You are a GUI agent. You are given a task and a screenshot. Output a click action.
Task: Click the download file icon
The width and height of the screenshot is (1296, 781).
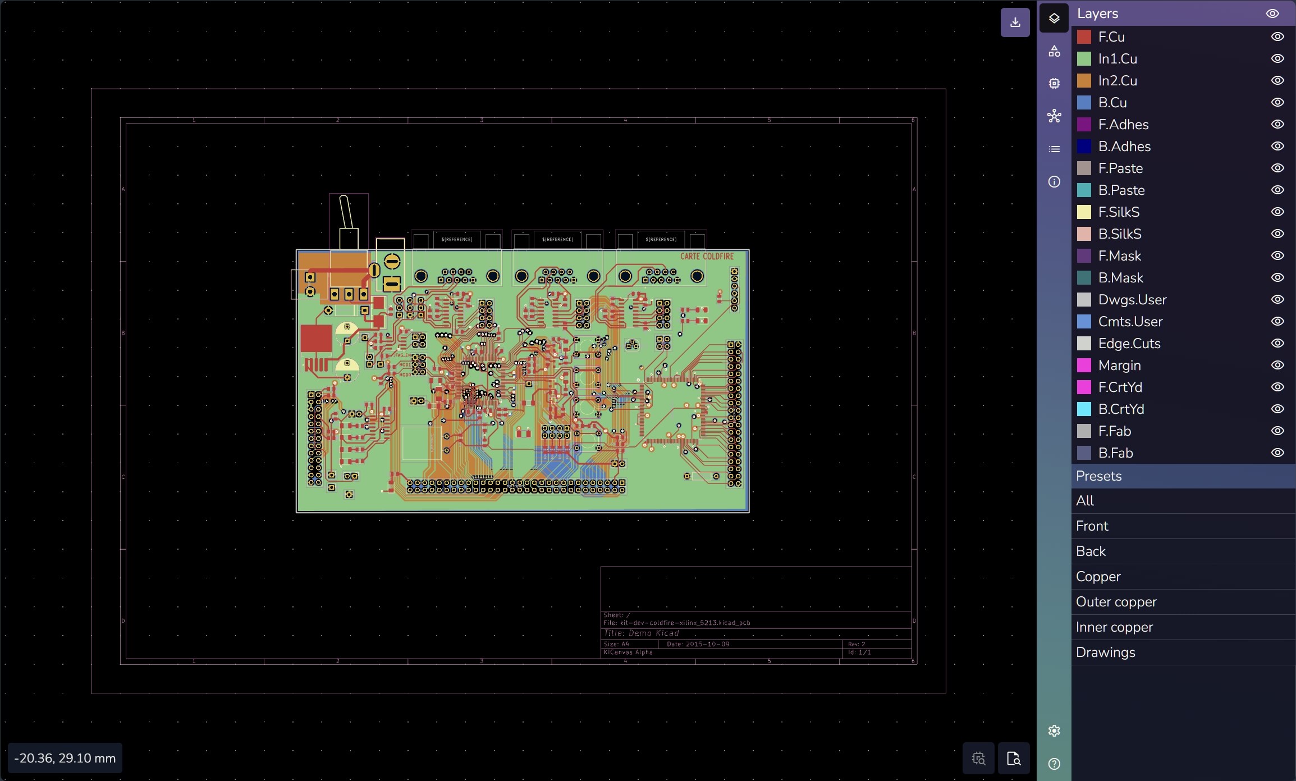pyautogui.click(x=1015, y=22)
